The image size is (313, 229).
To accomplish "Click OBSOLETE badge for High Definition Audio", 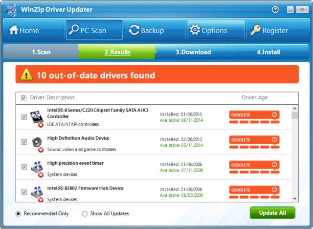I will coord(254,140).
